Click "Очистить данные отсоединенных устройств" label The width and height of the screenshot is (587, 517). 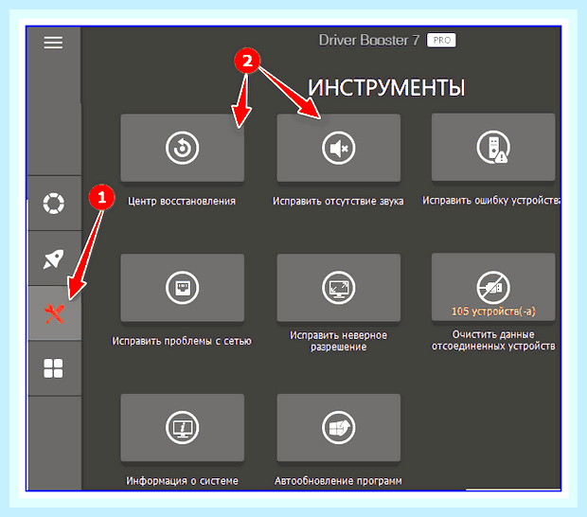coord(493,340)
